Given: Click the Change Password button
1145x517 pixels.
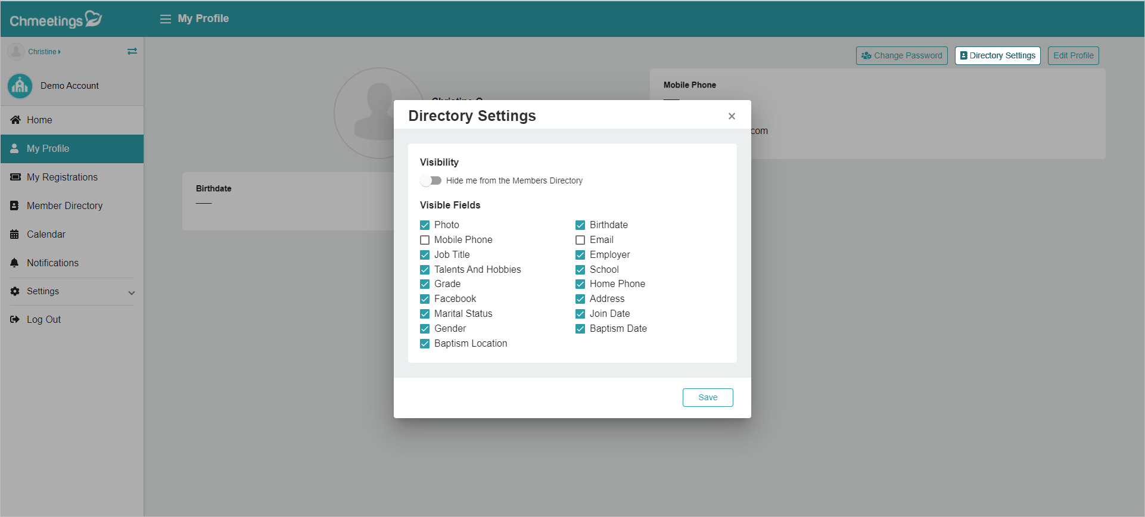Looking at the screenshot, I should coord(902,55).
